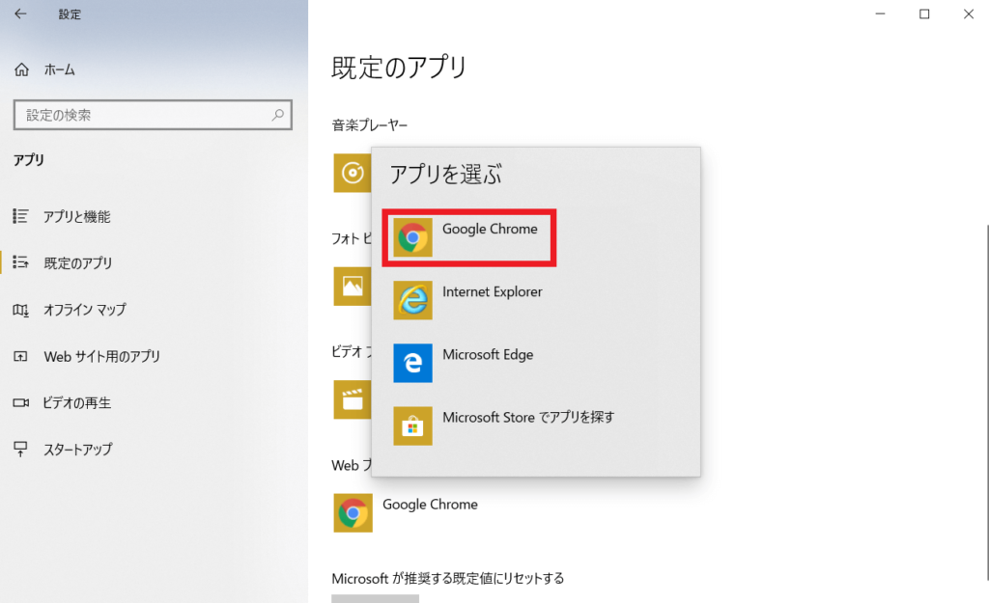Open スタートアップ settings
Image resolution: width=989 pixels, height=603 pixels.
(x=77, y=449)
